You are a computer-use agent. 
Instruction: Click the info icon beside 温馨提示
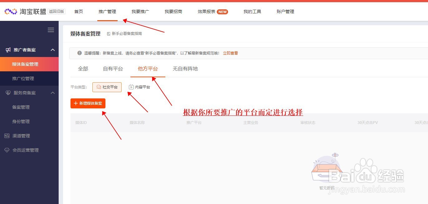80,53
